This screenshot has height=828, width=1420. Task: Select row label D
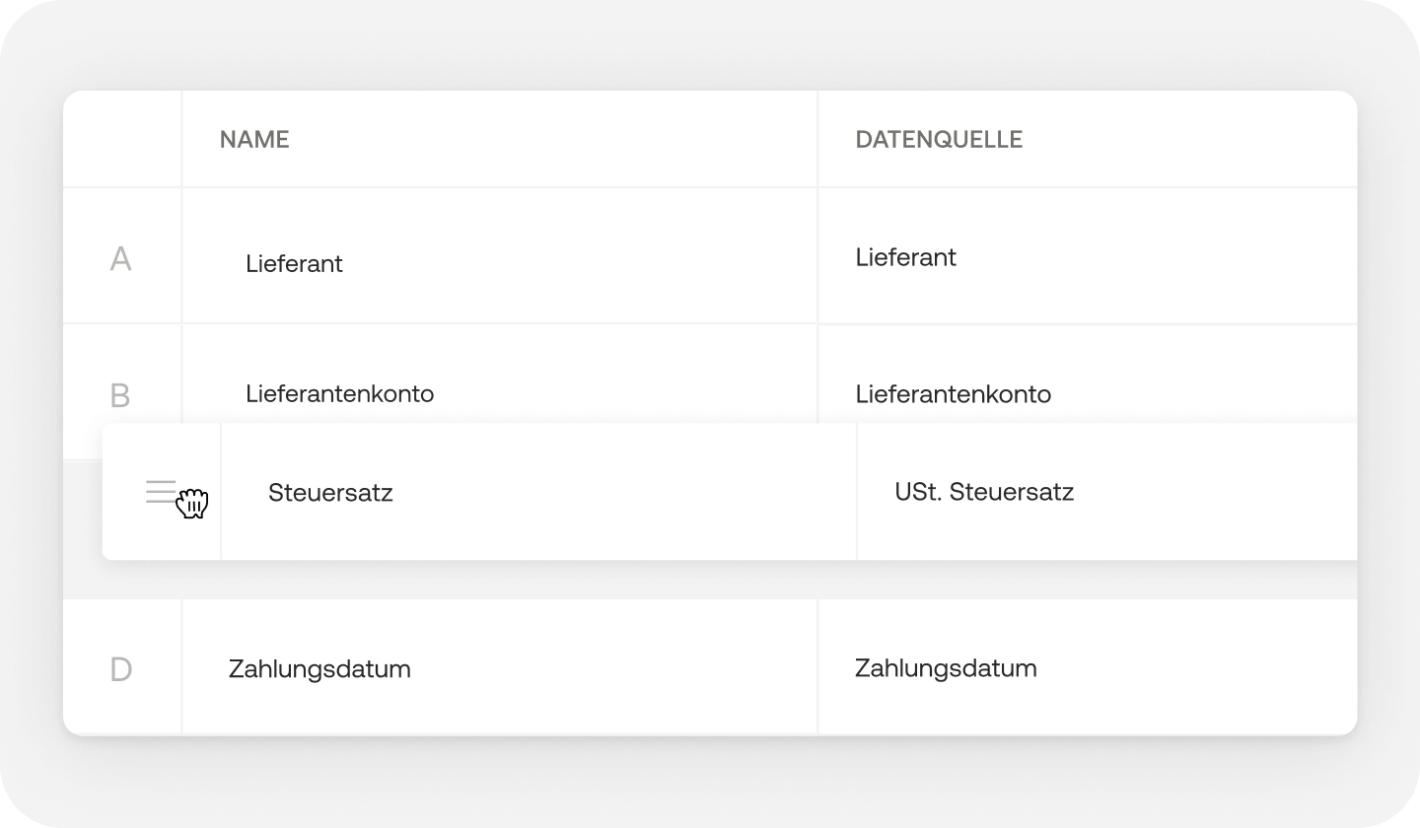120,667
